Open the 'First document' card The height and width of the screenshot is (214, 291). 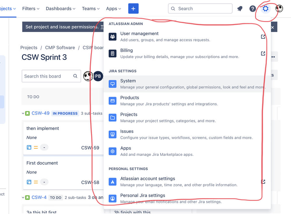pos(63,173)
